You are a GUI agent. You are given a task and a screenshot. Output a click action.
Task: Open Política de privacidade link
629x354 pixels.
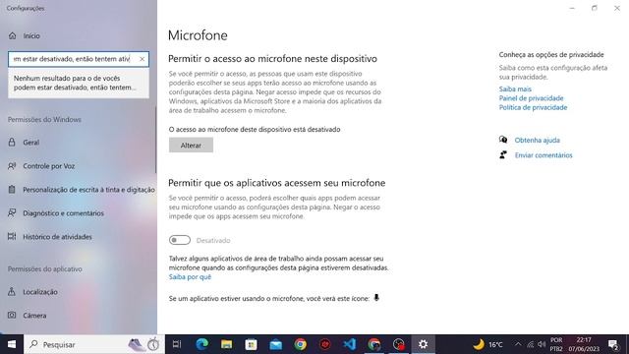point(533,107)
